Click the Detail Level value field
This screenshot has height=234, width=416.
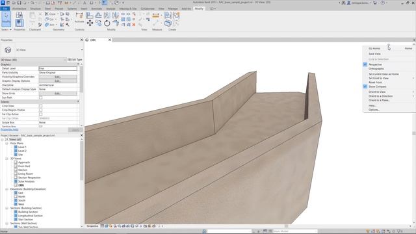coord(58,68)
